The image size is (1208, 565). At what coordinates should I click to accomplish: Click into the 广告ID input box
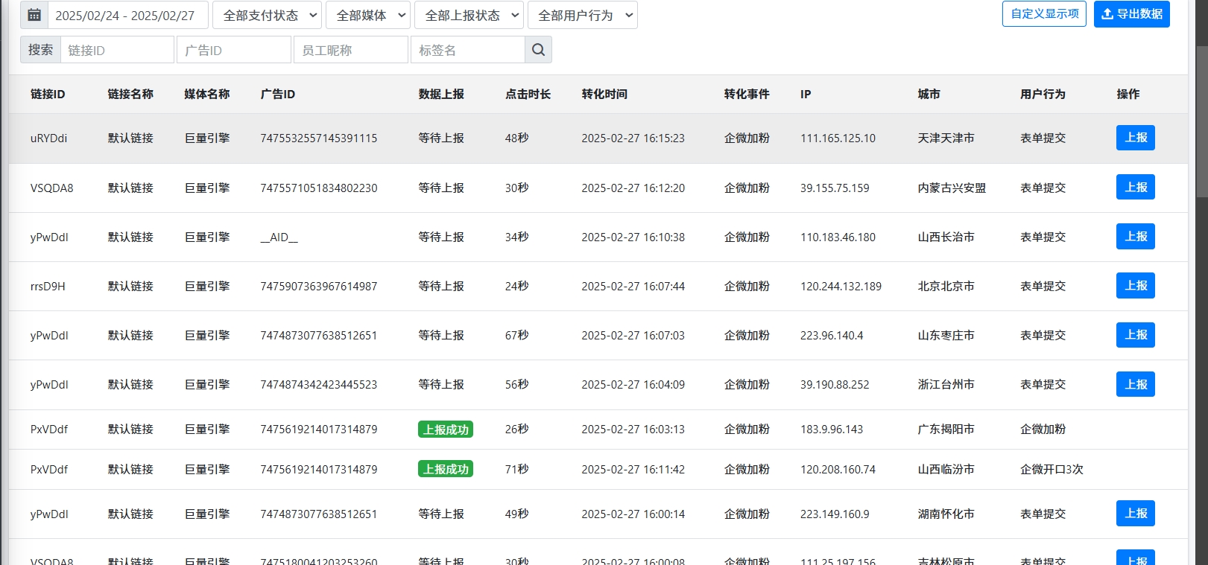coord(234,50)
